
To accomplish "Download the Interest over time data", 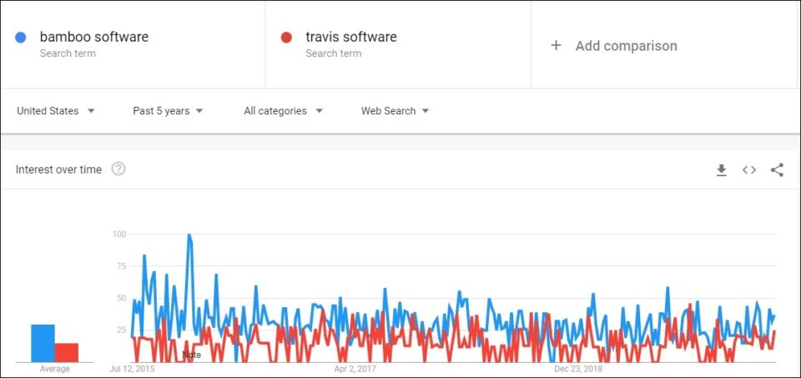I will pyautogui.click(x=721, y=170).
